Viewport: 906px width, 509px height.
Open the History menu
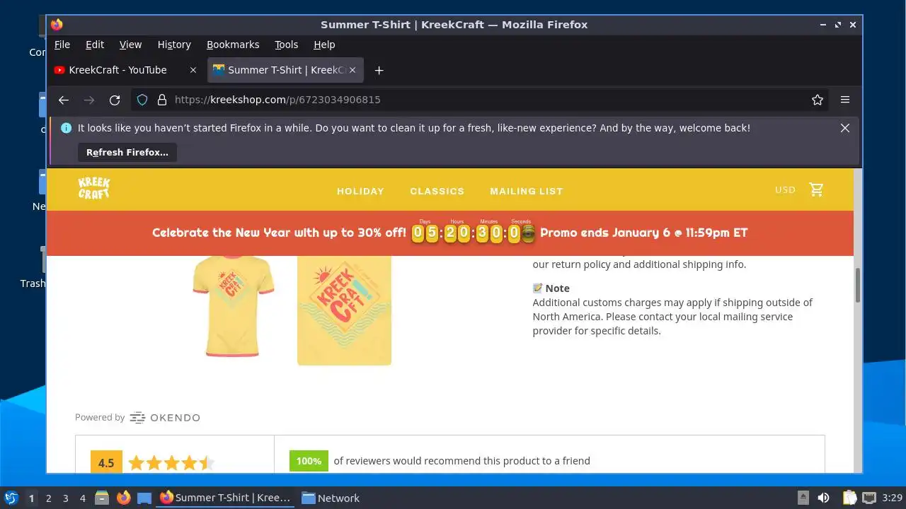pyautogui.click(x=174, y=45)
